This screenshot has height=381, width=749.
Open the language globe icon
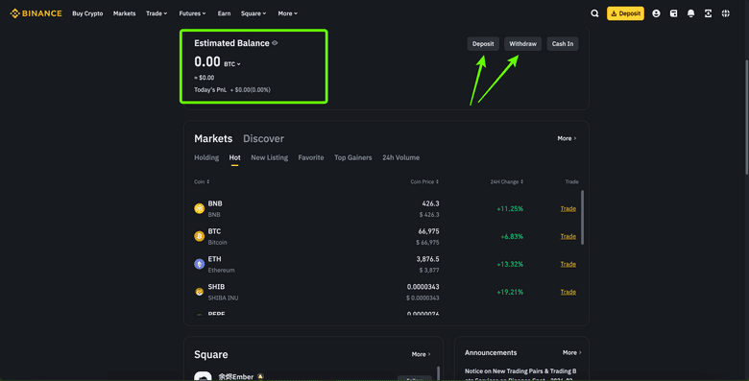coord(726,13)
